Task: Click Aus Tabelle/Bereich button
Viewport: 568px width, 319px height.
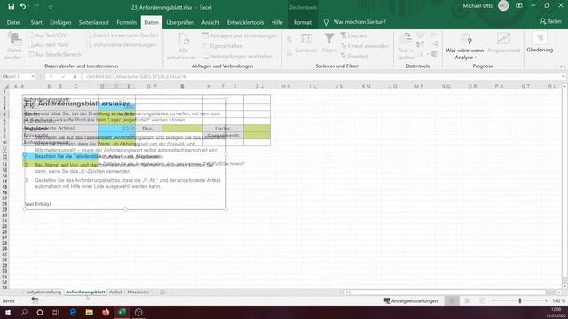Action: (54, 54)
